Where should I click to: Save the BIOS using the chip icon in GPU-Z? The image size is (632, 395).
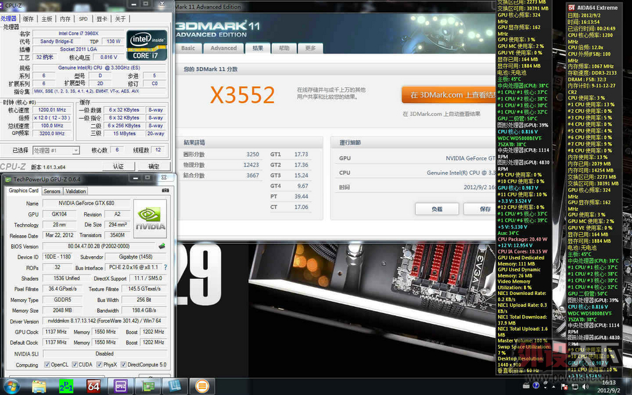point(162,246)
